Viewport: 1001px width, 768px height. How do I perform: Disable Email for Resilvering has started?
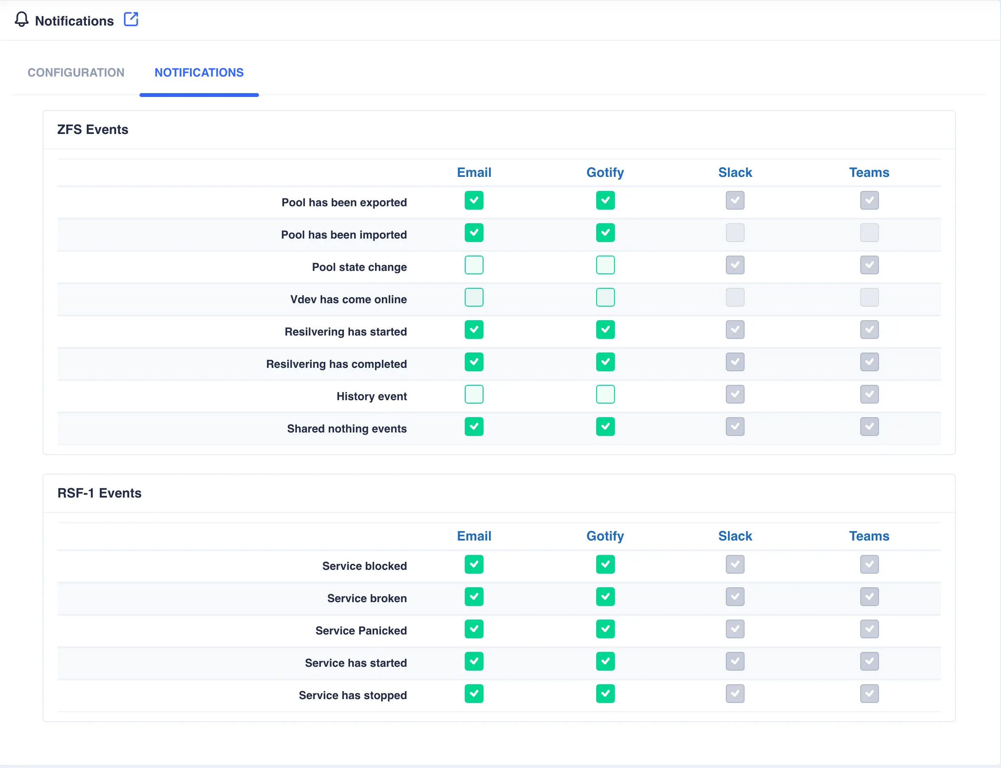(474, 330)
